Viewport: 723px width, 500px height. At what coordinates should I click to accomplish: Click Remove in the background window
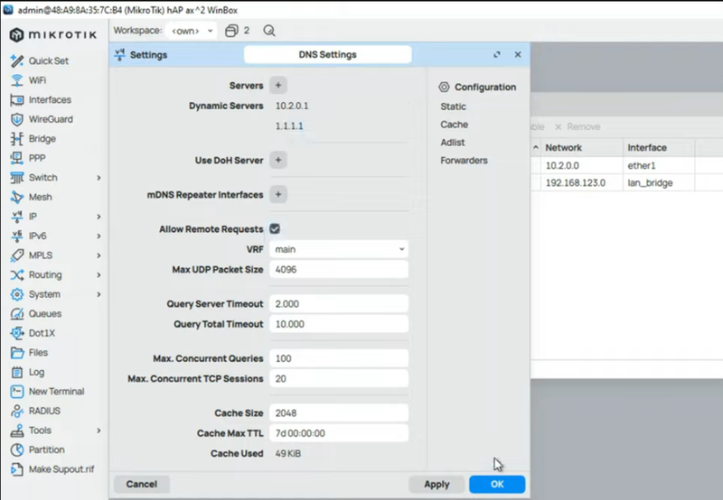coord(577,126)
